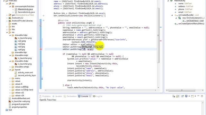Collapse new OnClickListener node in Outline
Viewport: 206px width, 115px height.
(176, 18)
